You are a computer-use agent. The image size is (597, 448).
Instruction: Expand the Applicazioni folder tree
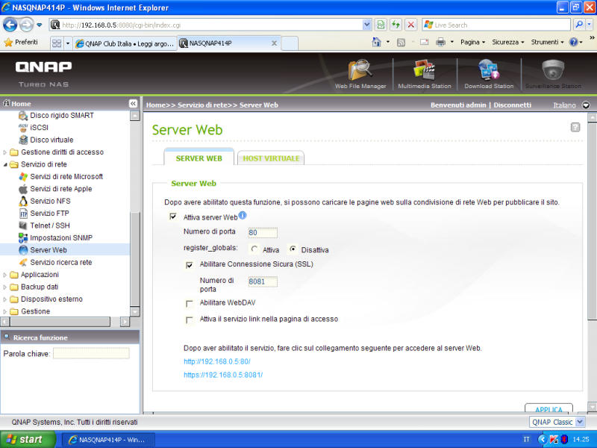(6, 275)
